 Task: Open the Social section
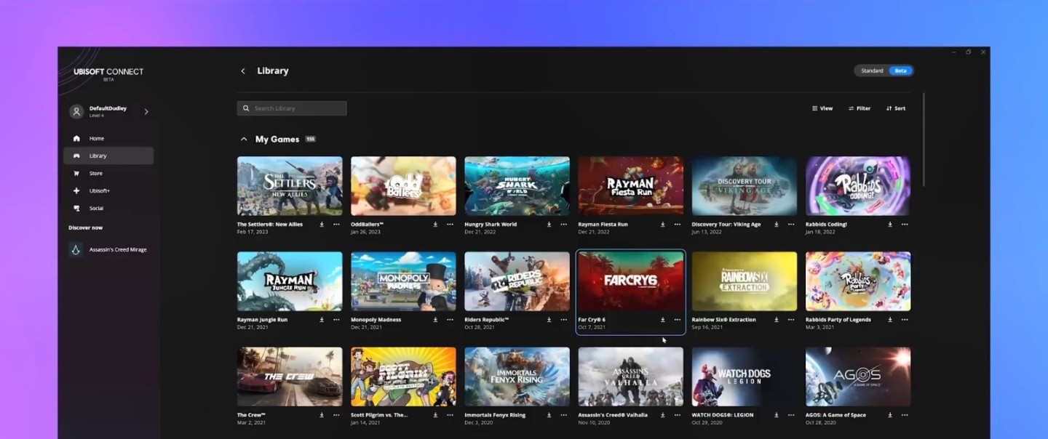pyautogui.click(x=108, y=208)
